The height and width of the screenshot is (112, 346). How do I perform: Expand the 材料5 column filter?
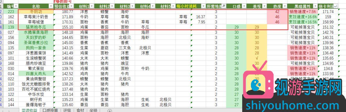coord(173,6)
